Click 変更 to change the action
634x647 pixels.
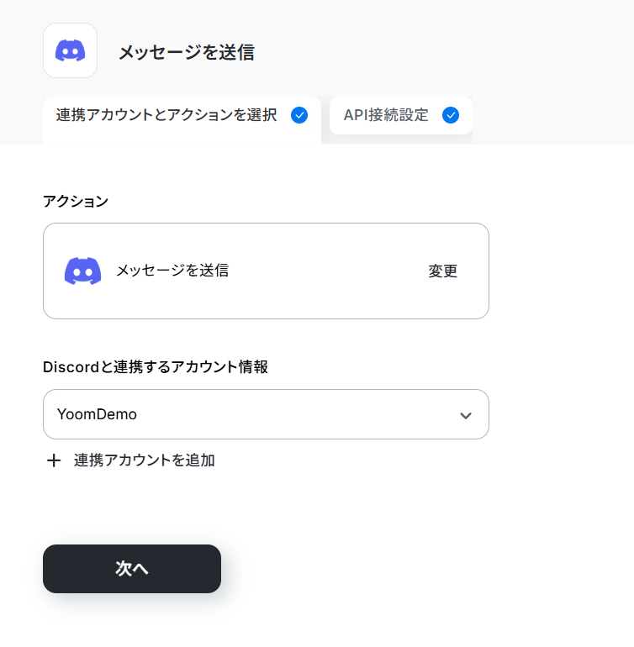(x=443, y=271)
